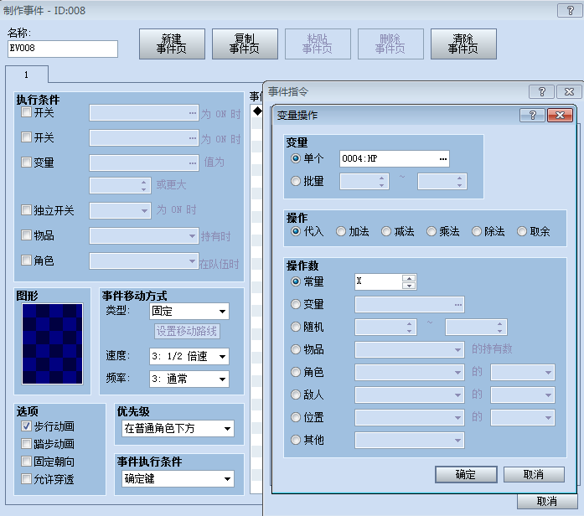Click the black diamond event command marker
This screenshot has height=516, width=584.
click(257, 111)
